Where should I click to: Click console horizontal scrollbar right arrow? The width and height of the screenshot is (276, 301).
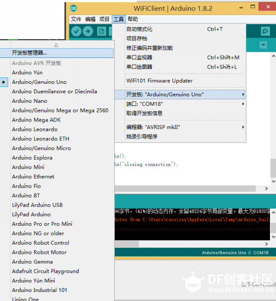coord(266,244)
